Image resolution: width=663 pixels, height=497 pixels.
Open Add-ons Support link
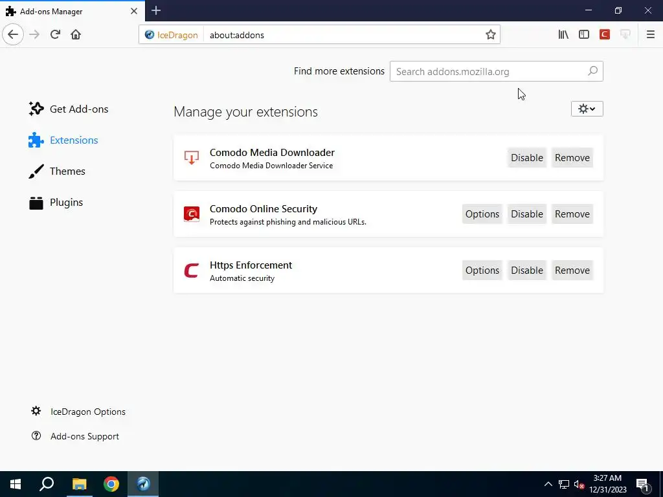[x=75, y=436]
